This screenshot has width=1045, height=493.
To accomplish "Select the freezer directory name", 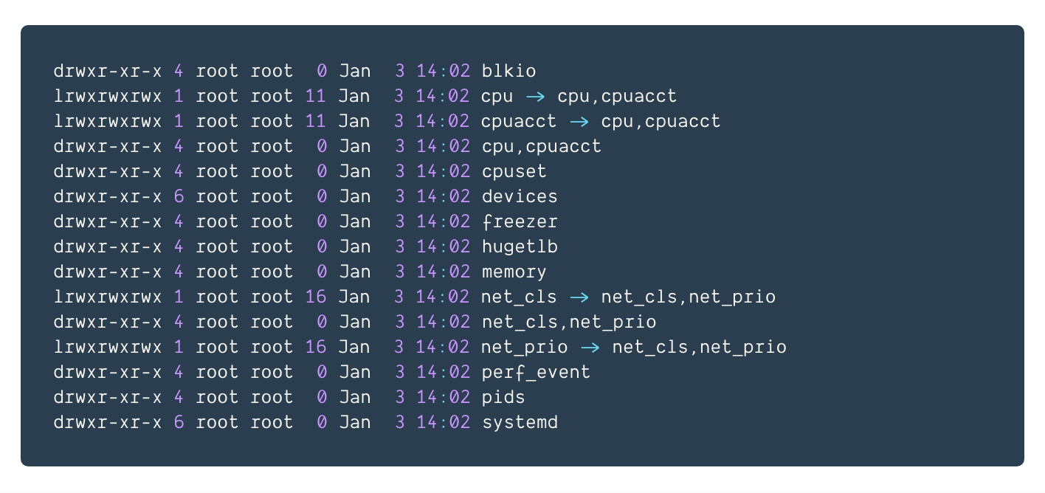I will (520, 222).
